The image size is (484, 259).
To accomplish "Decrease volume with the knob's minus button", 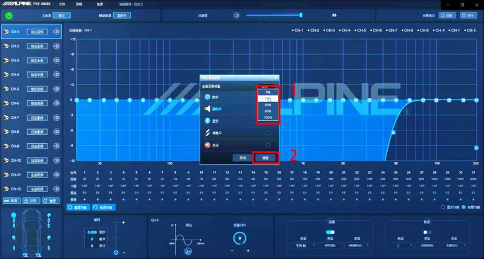I will point(232,251).
